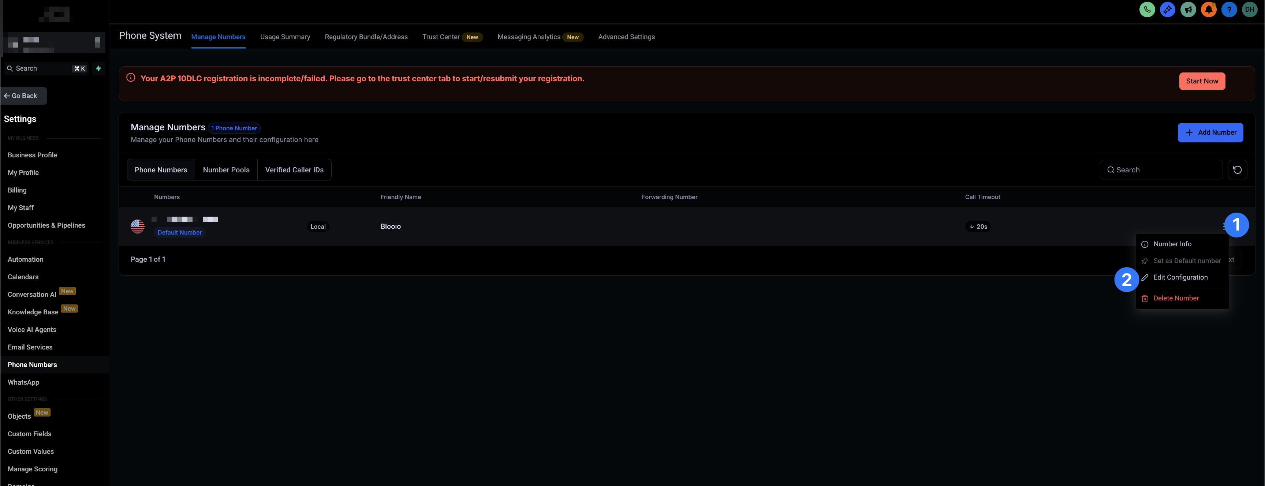The image size is (1265, 486).
Task: Click the green phone dialer icon
Action: point(1147,9)
